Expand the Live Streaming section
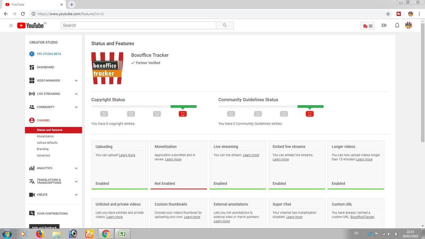 [76, 94]
